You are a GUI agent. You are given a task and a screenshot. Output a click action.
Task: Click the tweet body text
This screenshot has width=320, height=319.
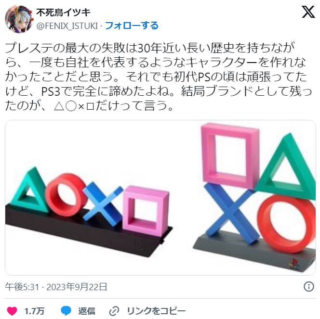coord(159,77)
